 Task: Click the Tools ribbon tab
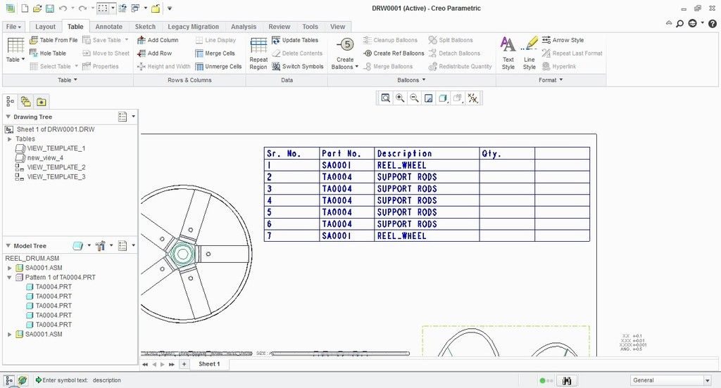(310, 27)
